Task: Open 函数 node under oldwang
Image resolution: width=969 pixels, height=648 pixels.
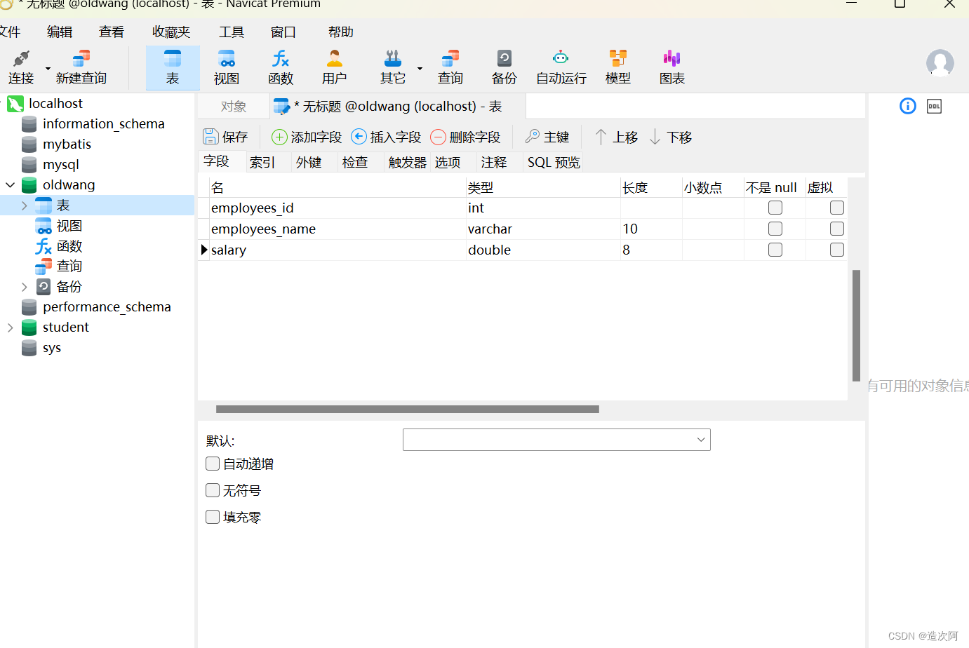Action: coord(69,246)
